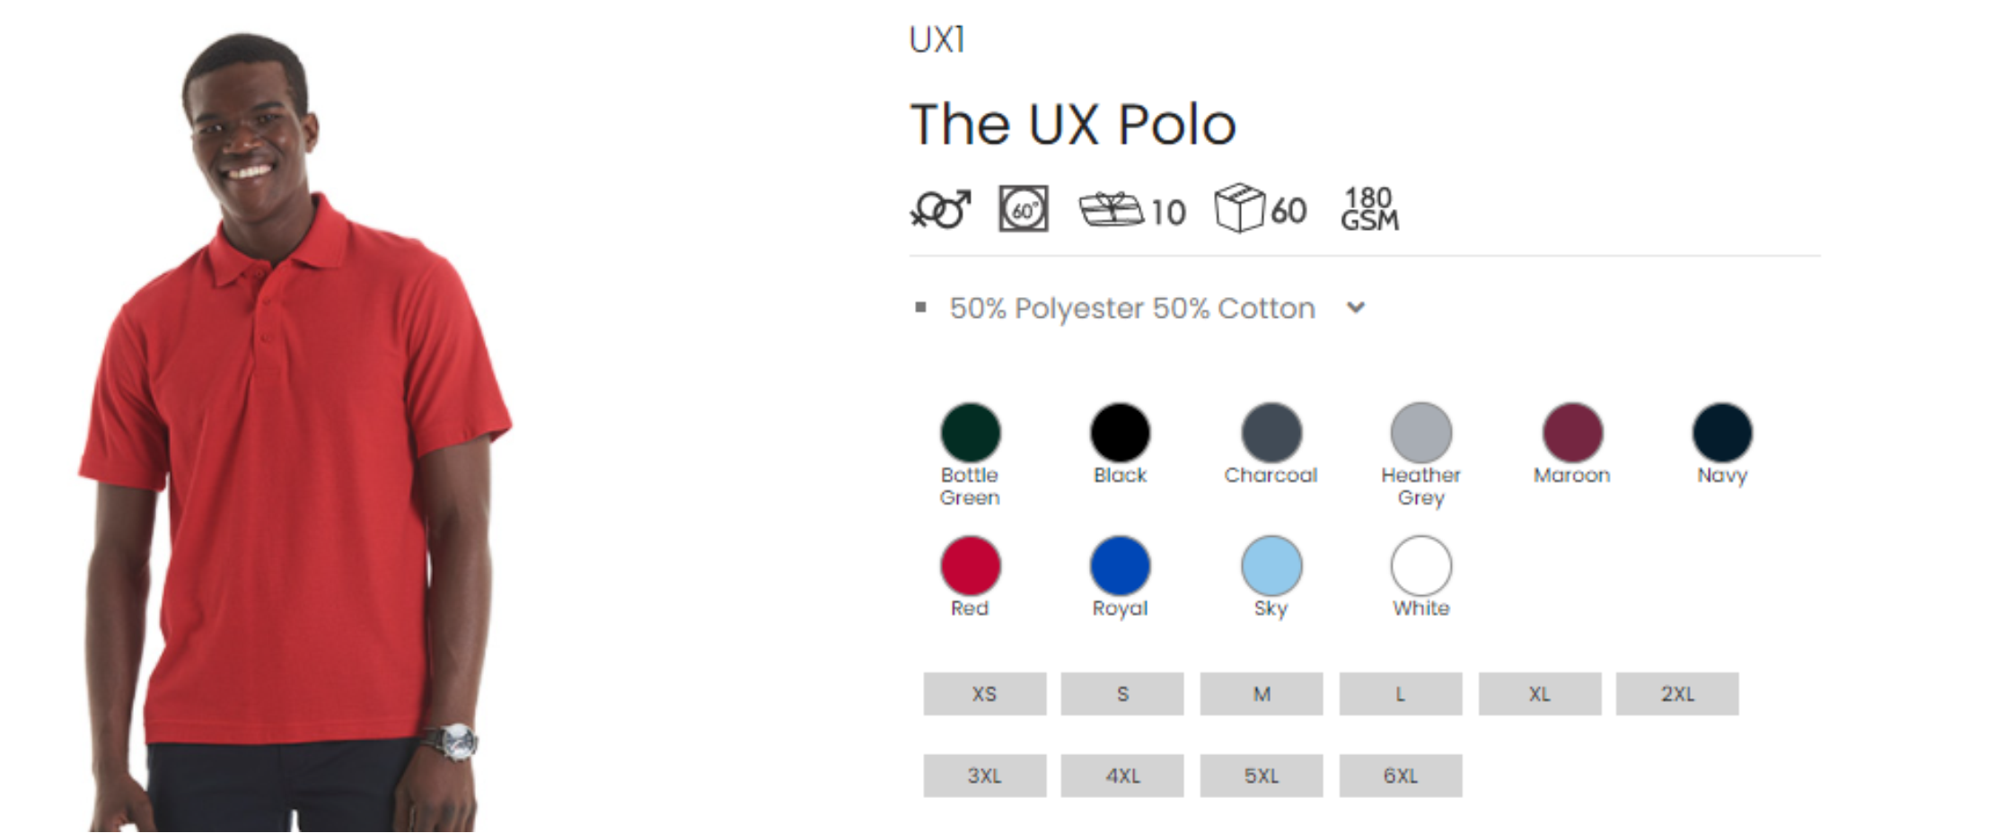Pick the Navy colour swatch
Viewport: 1996px width, 833px height.
[x=1722, y=433]
